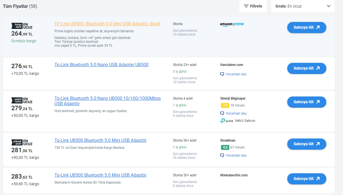
Task: Click speech bubble icon beside Sinerji Bilgisayar reviews
Action: click(x=222, y=113)
